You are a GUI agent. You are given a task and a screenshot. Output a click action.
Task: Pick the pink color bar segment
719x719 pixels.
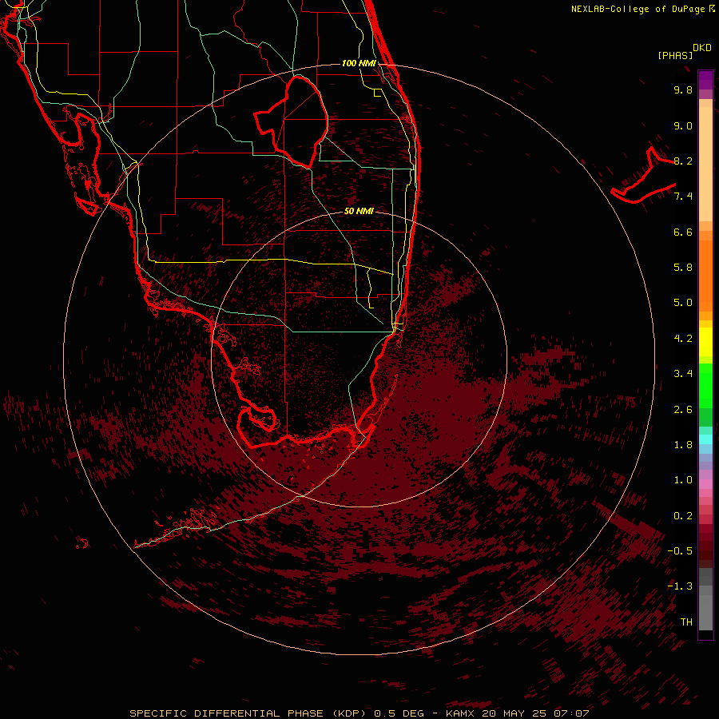(x=705, y=484)
